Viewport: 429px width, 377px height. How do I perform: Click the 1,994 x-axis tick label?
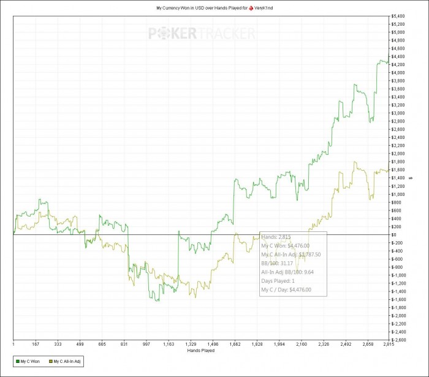pyautogui.click(x=279, y=344)
